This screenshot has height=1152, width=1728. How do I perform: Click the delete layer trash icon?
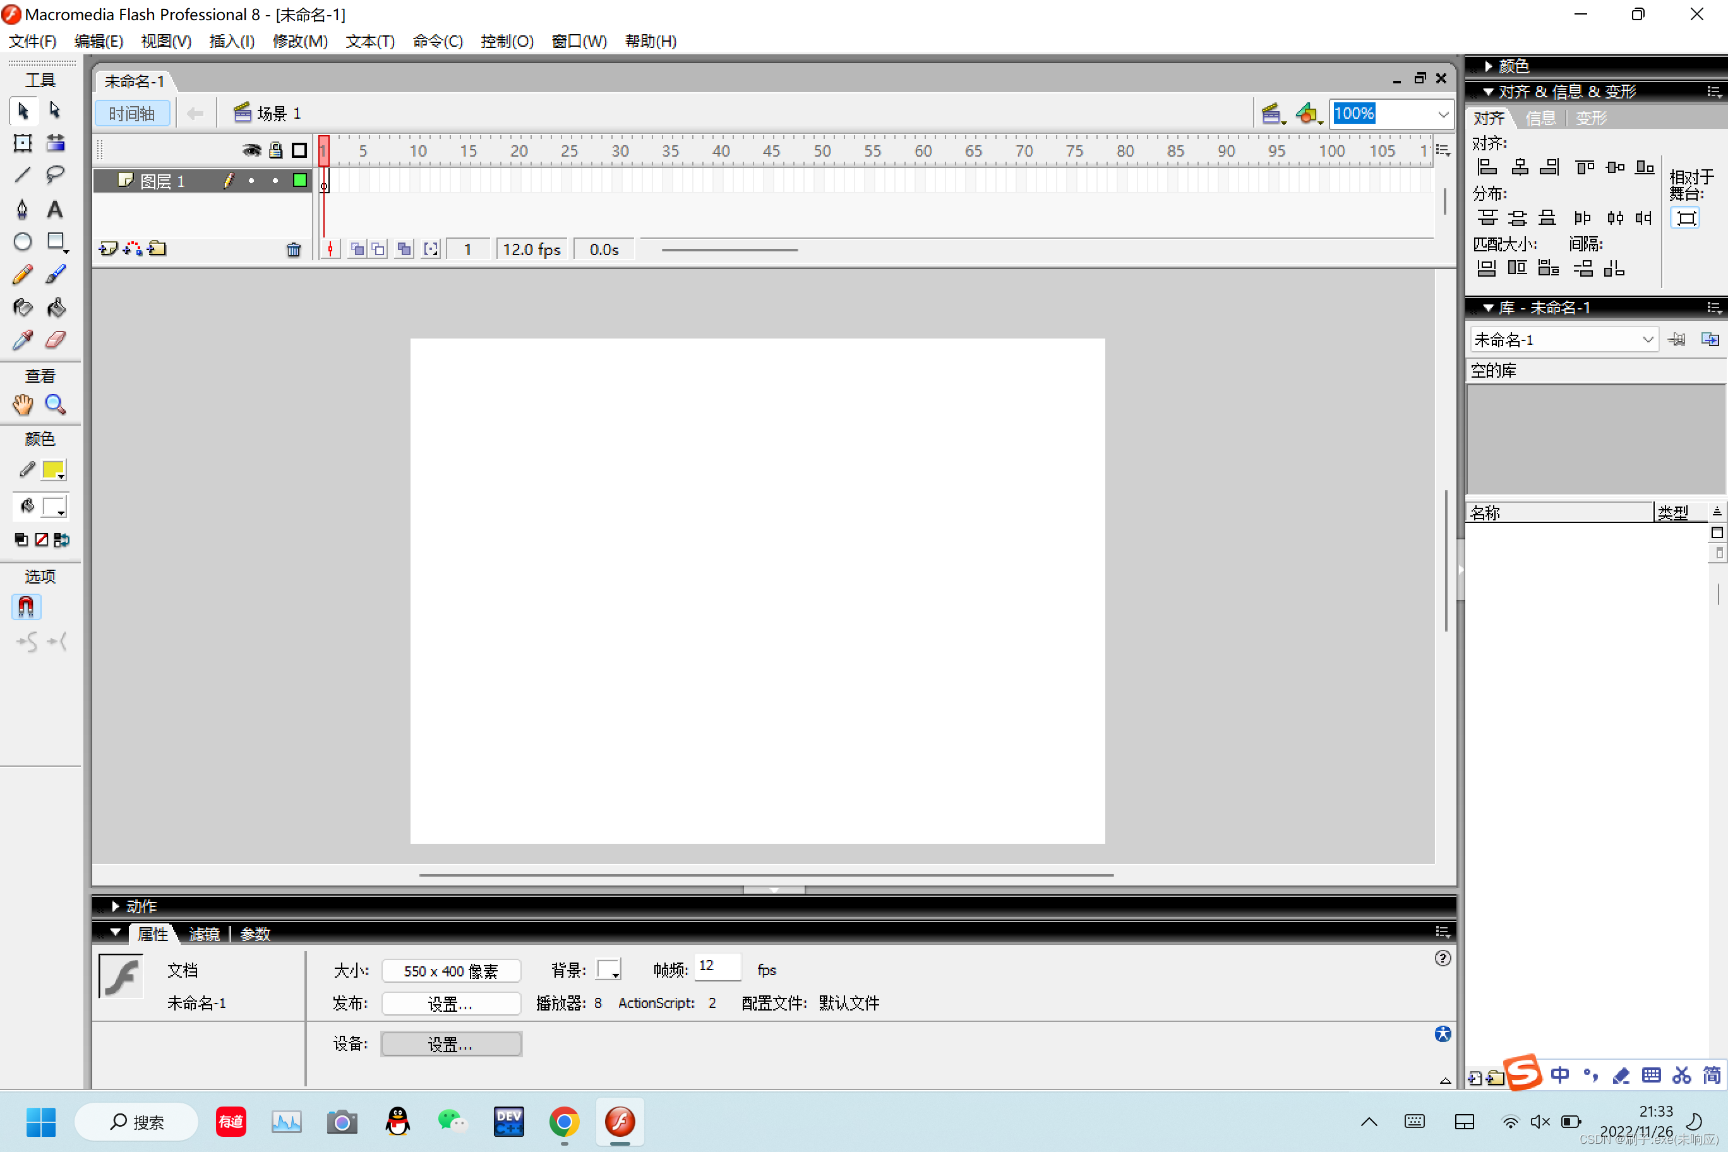click(x=293, y=250)
